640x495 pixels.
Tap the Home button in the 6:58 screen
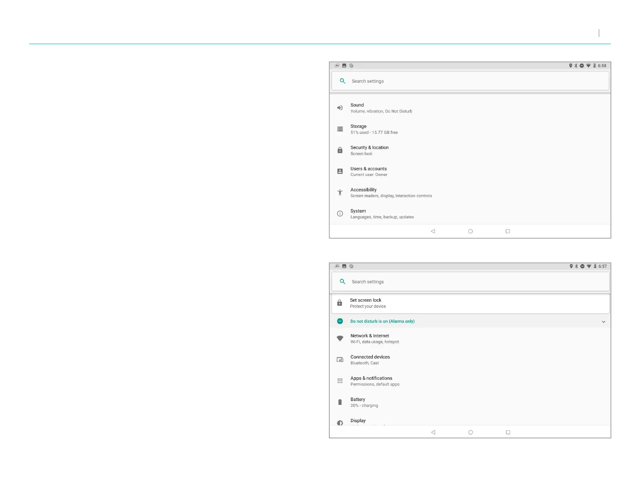pyautogui.click(x=470, y=231)
